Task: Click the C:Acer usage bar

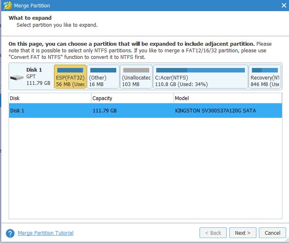Action: (x=200, y=70)
